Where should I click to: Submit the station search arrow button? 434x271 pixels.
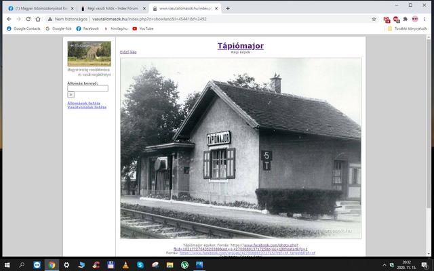tap(71, 95)
